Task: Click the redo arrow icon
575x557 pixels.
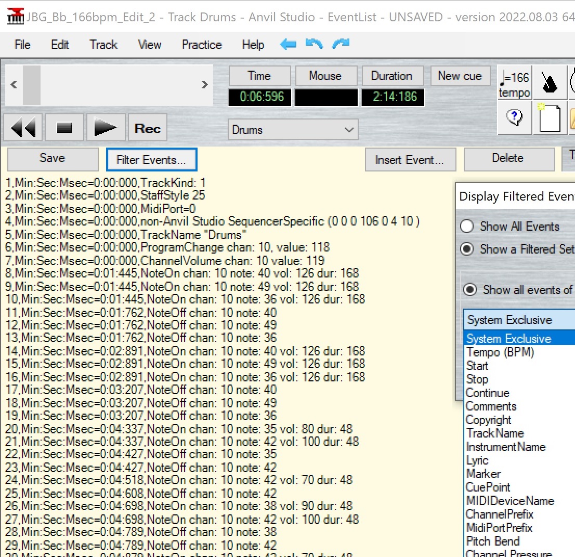Action: (341, 45)
